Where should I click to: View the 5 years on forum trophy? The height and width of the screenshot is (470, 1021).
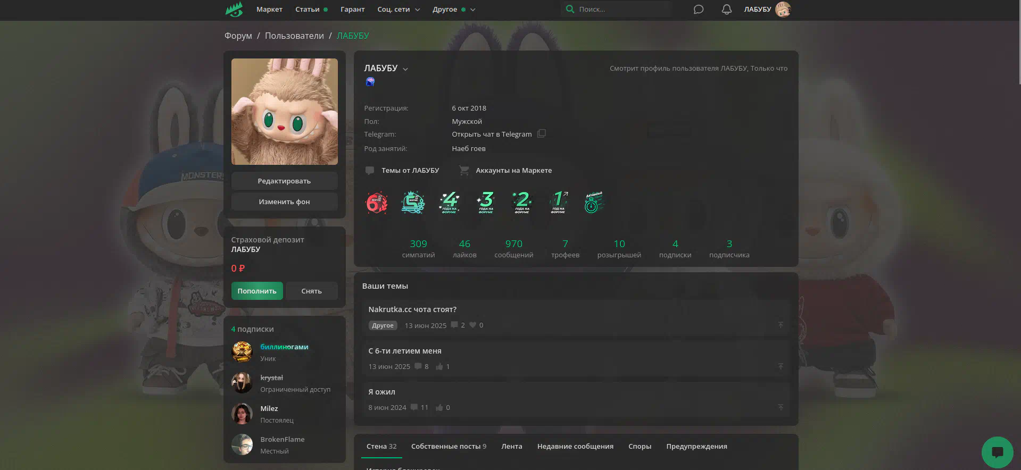click(x=413, y=203)
